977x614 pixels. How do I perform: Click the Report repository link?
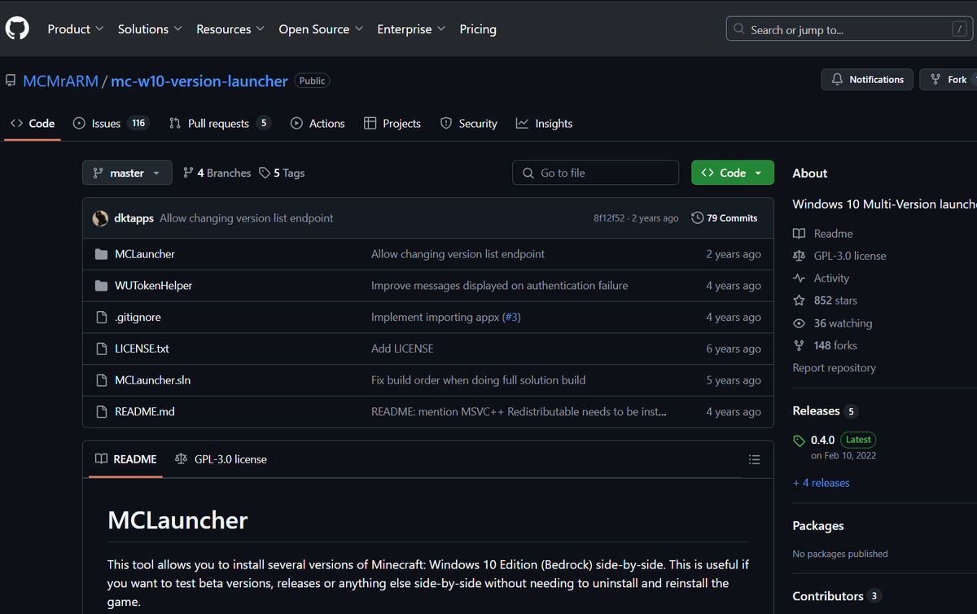tap(834, 368)
